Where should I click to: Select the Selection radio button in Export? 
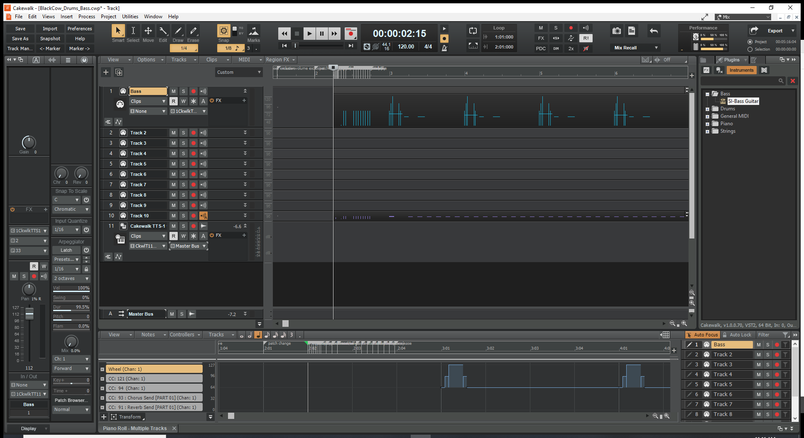click(x=750, y=49)
